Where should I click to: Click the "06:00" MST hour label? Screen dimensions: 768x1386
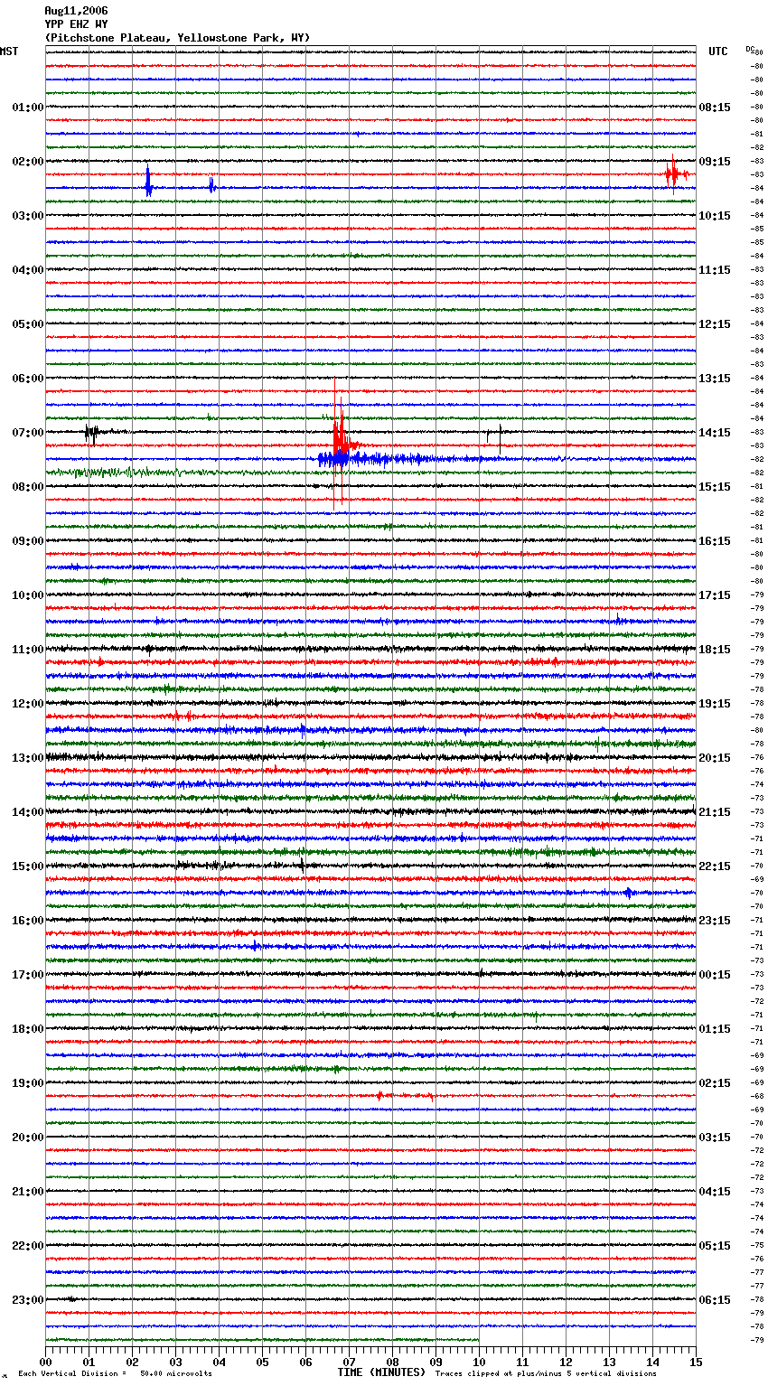28,379
